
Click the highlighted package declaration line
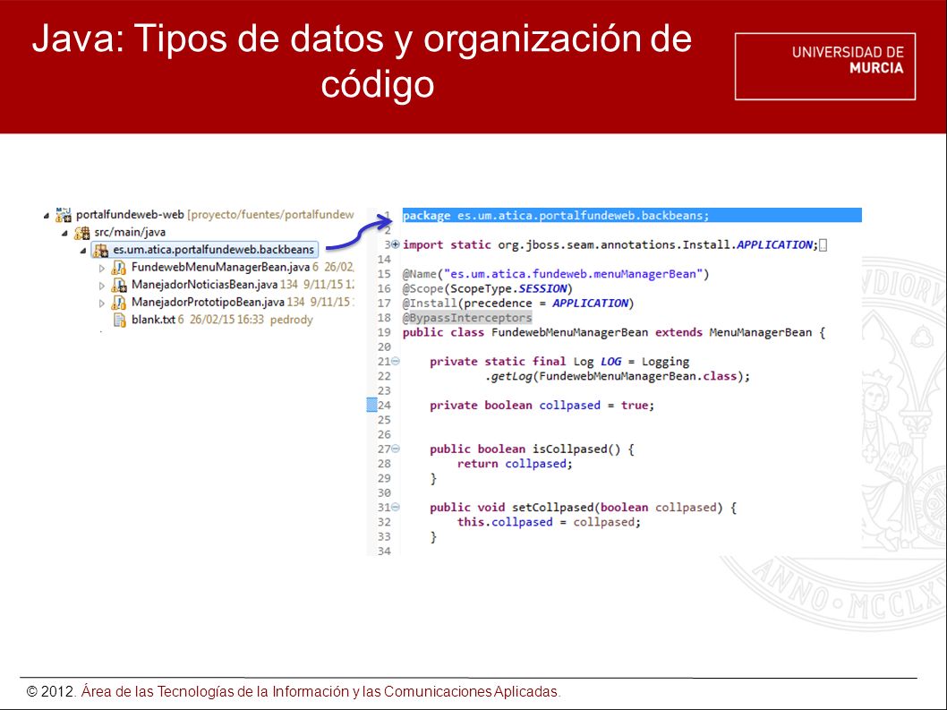(632, 216)
